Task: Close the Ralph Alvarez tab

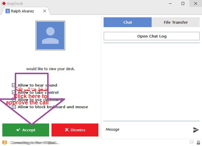Action: [x=45, y=11]
